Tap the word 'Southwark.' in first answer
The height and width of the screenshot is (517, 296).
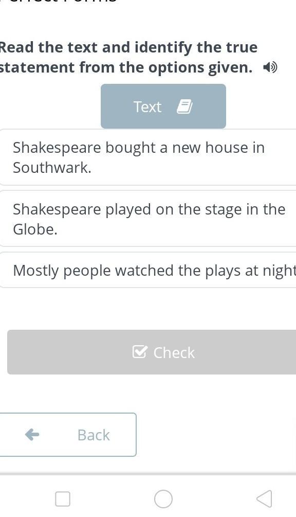tap(52, 168)
